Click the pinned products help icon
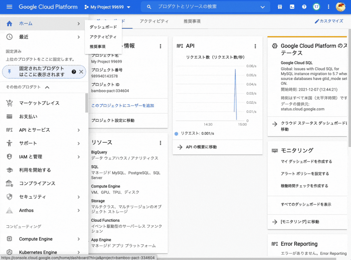Image resolution: width=351 pixels, height=260 pixels. pos(74,71)
